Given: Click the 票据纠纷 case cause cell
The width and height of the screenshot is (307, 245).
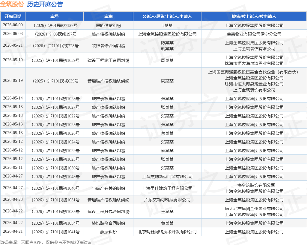Looking at the screenshot, I should 108,232.
